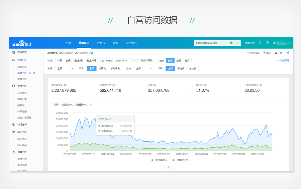
Task: Click the green verified check beside site URL
Action: [231, 43]
